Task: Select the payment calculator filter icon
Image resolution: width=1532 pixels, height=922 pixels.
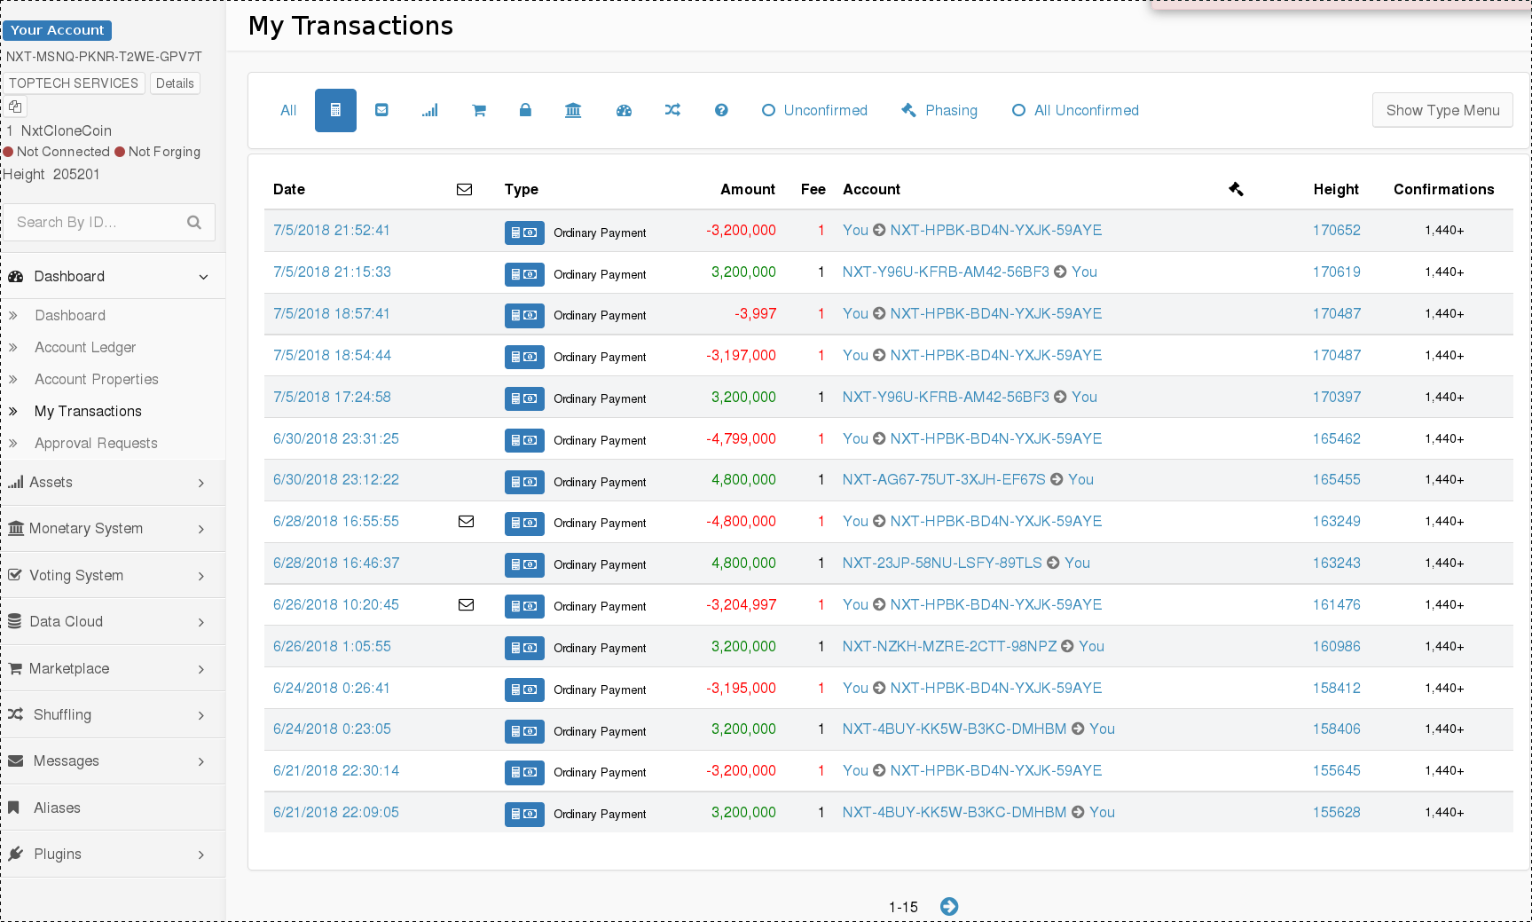Action: click(x=335, y=110)
